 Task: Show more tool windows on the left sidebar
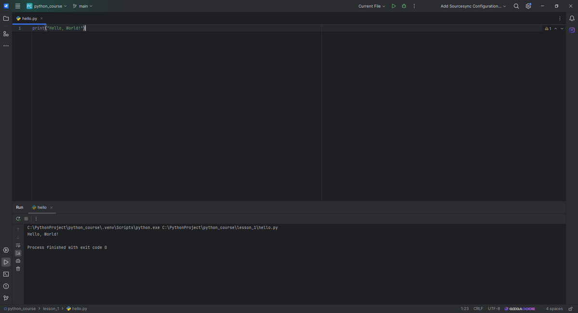tap(6, 46)
